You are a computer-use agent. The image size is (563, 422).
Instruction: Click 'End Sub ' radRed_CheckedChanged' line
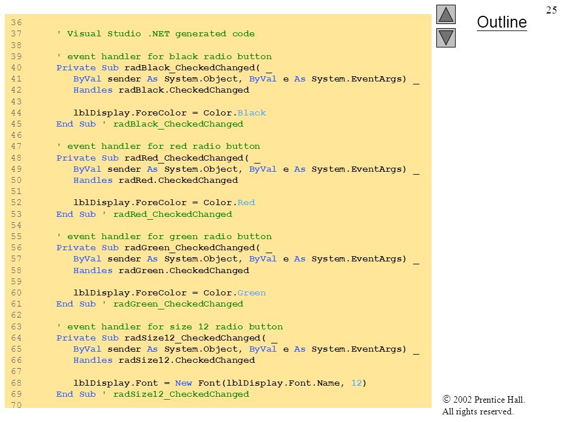144,215
